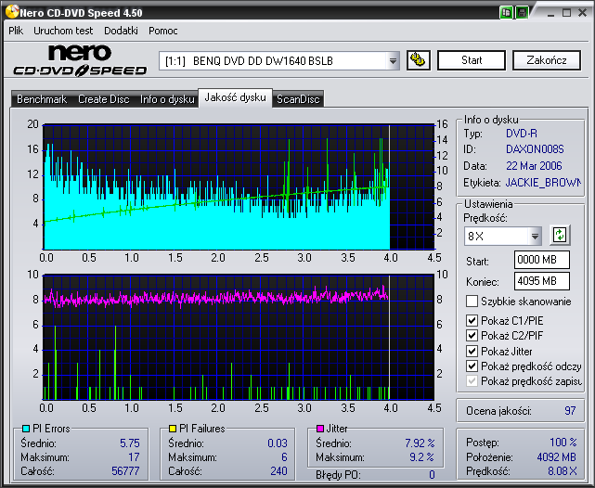Toggle Szybkie skanowanie checkbox
The height and width of the screenshot is (488, 595).
(472, 302)
